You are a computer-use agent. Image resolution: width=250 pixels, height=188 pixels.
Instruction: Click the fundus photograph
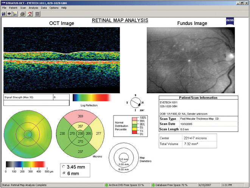point(191,60)
